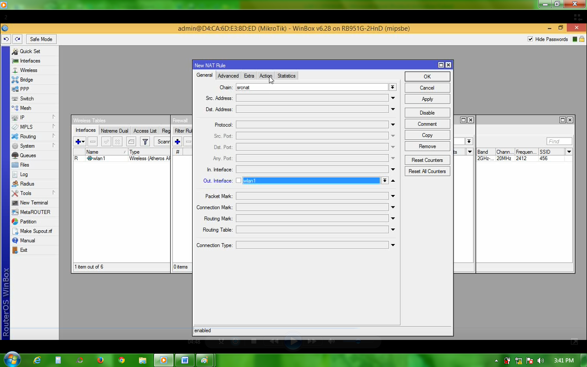Select Make Supout.rif in sidebar
Image resolution: width=587 pixels, height=367 pixels.
point(36,231)
